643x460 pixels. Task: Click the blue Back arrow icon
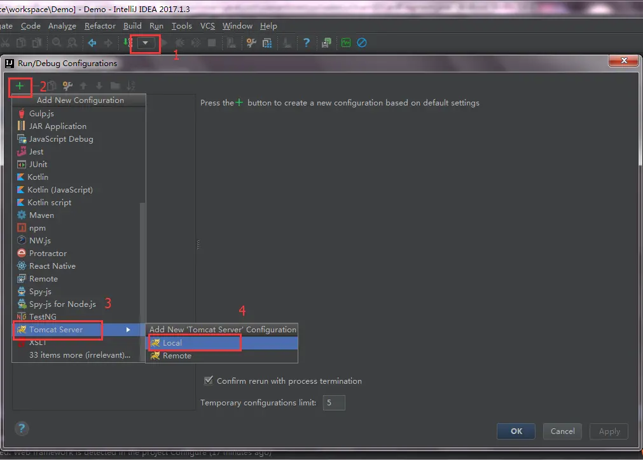pyautogui.click(x=92, y=43)
